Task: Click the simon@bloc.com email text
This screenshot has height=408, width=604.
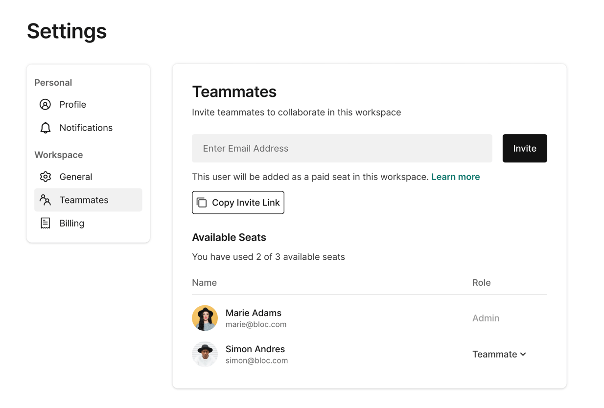Action: [x=256, y=361]
